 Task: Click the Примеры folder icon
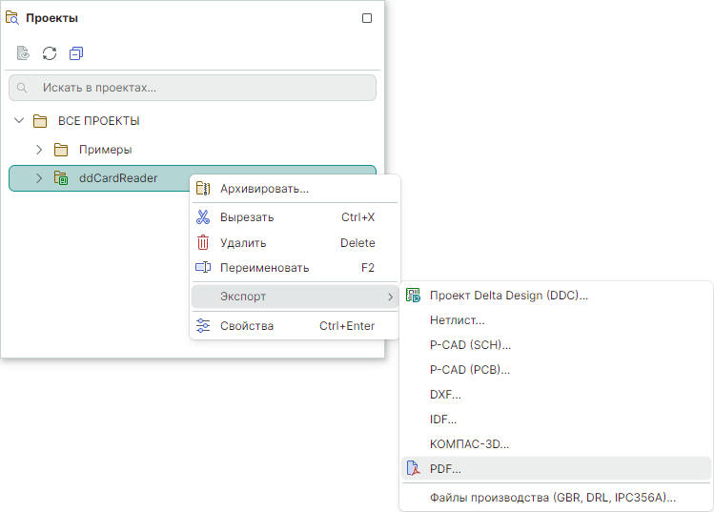61,150
